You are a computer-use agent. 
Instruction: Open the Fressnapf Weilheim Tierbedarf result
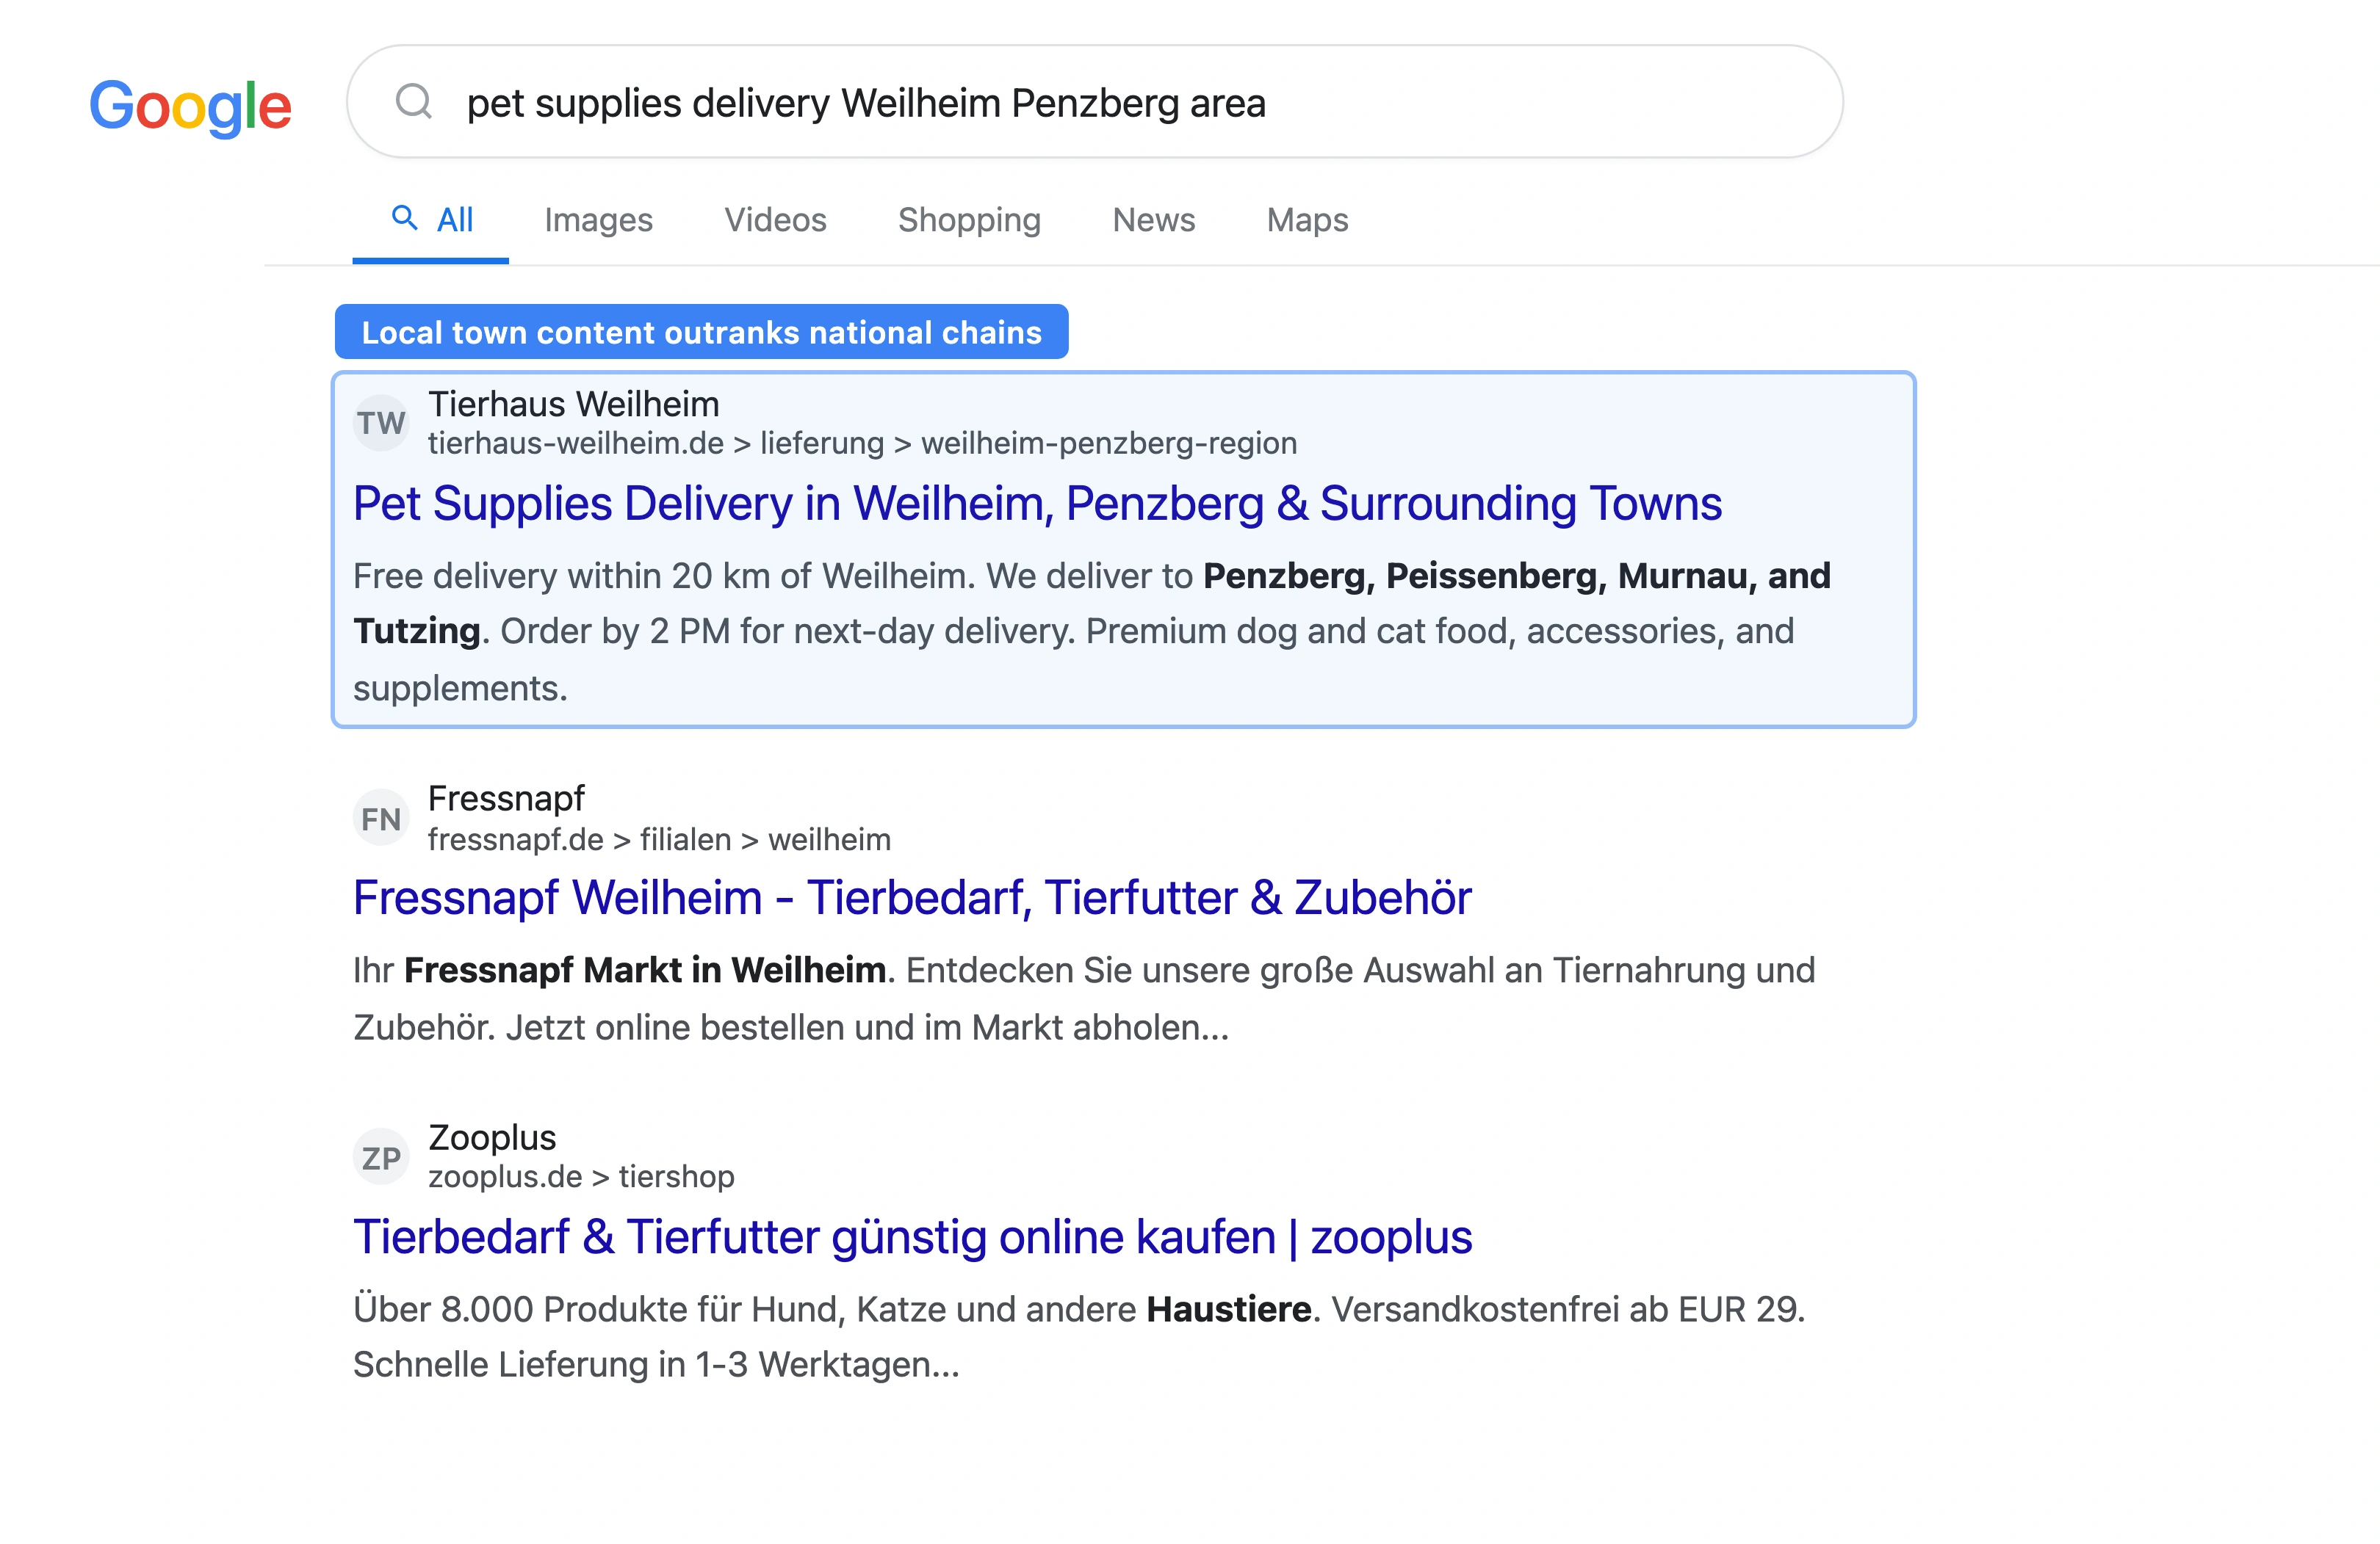point(912,897)
